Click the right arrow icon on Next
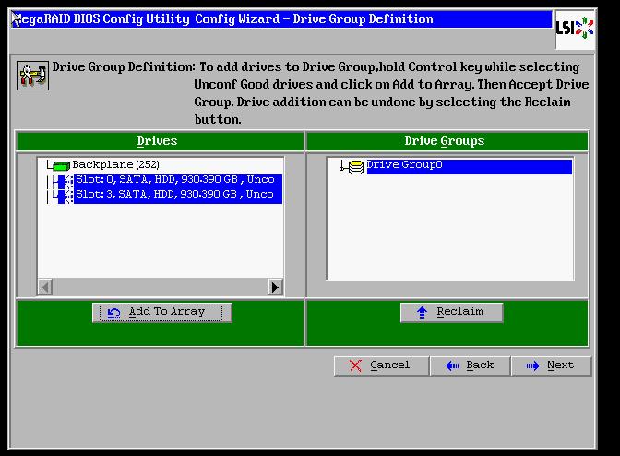The height and width of the screenshot is (456, 620). pyautogui.click(x=532, y=366)
